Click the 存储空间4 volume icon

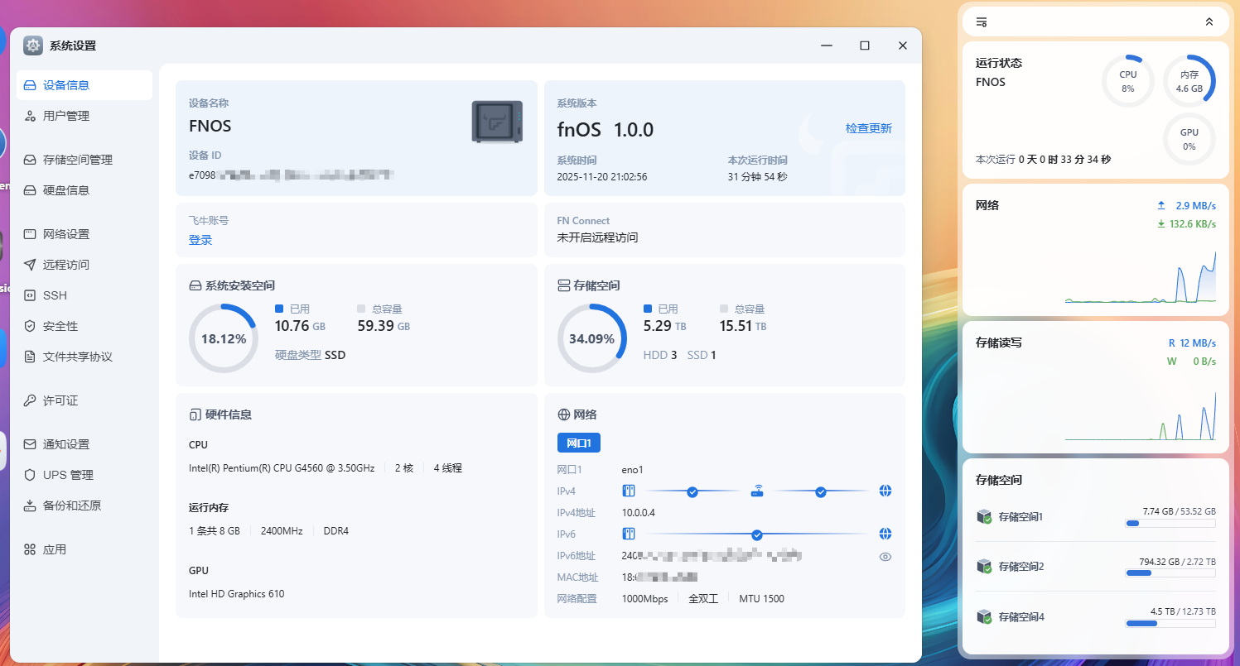tap(984, 617)
